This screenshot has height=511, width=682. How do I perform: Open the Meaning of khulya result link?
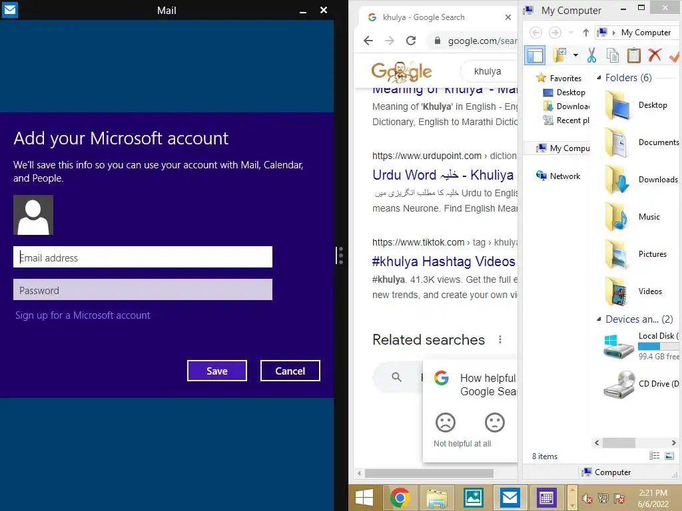pyautogui.click(x=445, y=89)
